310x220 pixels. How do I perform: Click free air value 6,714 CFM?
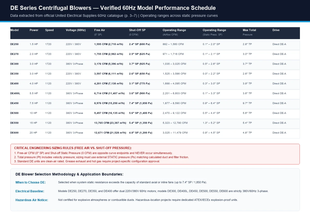pos(109,93)
